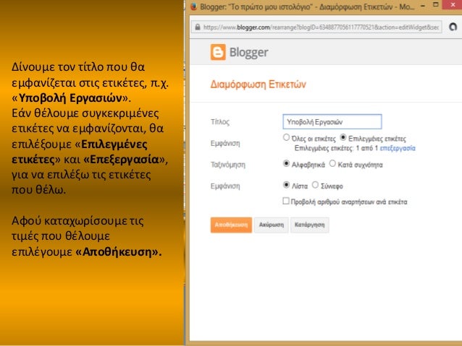
Task: Select the Επιλεγμένες ετικέτες radio button
Action: click(343, 137)
